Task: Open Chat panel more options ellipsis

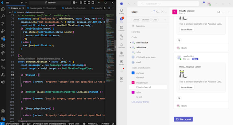Action: pos(152,12)
